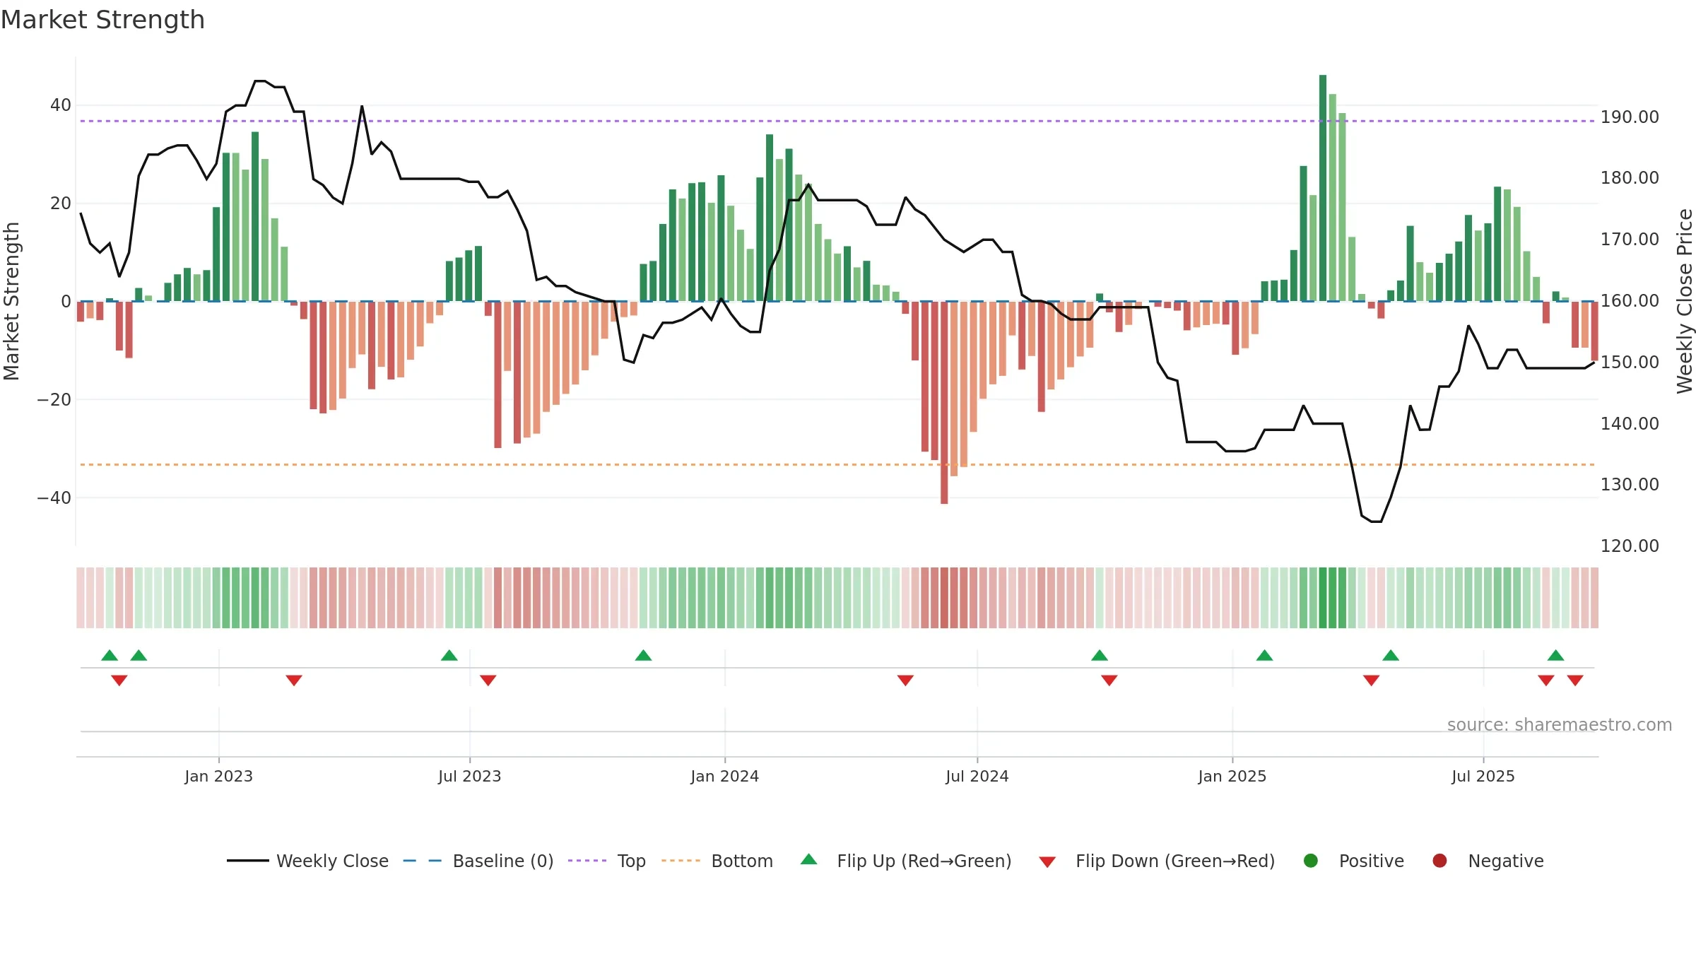This screenshot has height=954, width=1696.
Task: Toggle the Bottom legend entry
Action: click(717, 861)
